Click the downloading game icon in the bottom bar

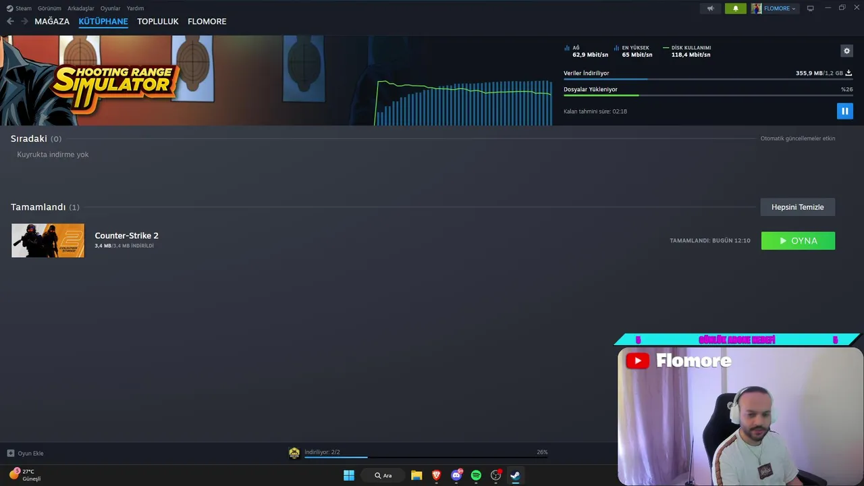click(294, 453)
